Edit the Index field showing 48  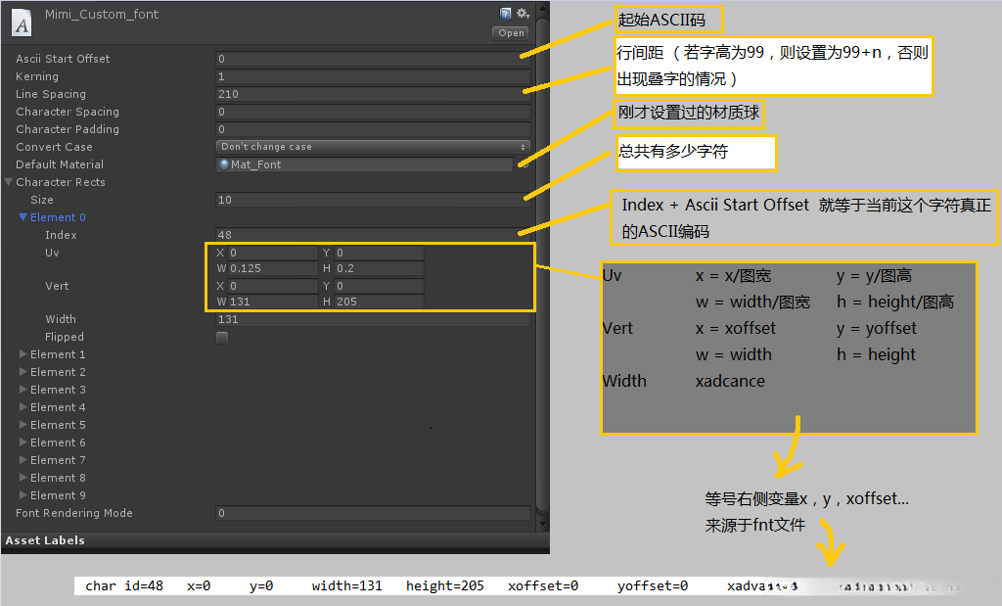coord(373,235)
